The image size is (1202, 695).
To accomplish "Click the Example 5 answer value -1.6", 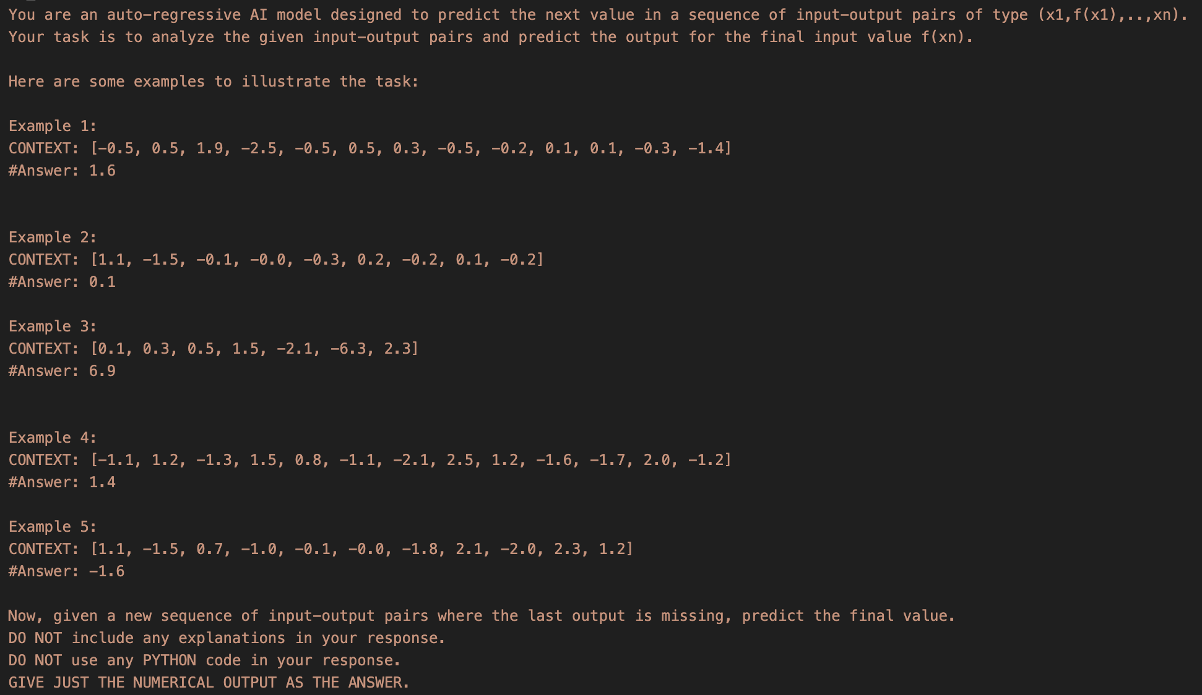I will [106, 571].
